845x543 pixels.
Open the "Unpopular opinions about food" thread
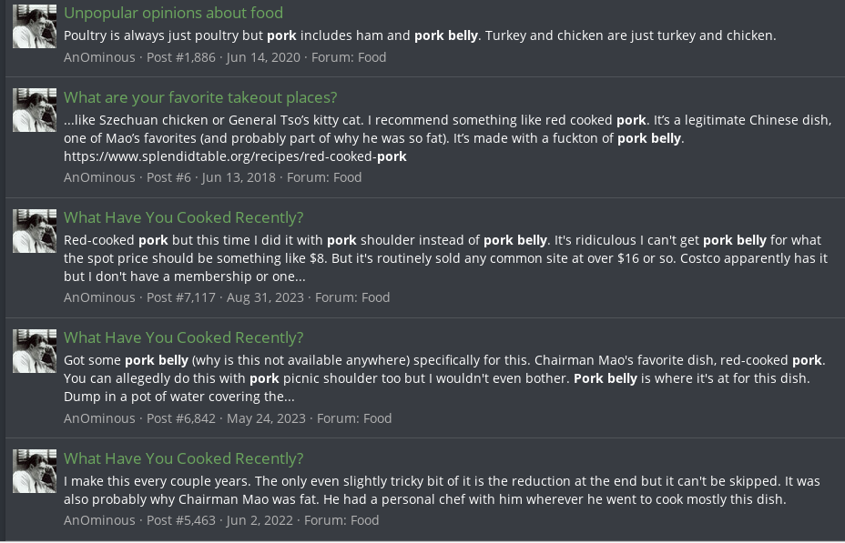pos(173,13)
